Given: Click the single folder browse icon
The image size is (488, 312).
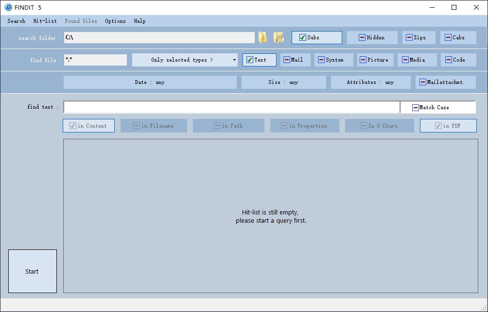Looking at the screenshot, I should coord(262,37).
